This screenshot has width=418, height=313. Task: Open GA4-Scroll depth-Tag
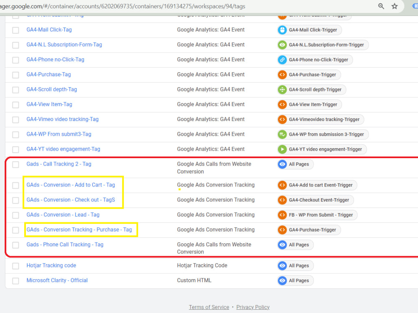[x=51, y=89]
